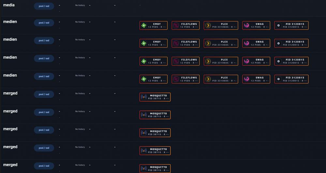Screen dimensions: 326x173
Task: Open the Mosquitto chip in the second merged row
Action: click(x=155, y=115)
